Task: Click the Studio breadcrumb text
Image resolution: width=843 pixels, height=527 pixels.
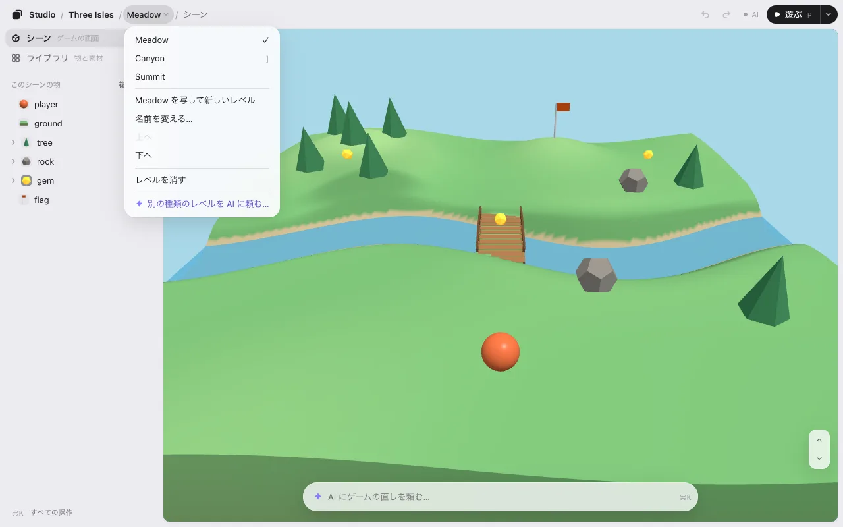Action: pos(42,14)
